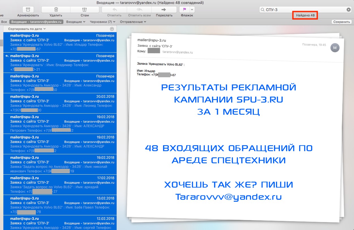Screen dimensions: 354x230
Task: Click the Reply arrow icon
Action: 115,9
